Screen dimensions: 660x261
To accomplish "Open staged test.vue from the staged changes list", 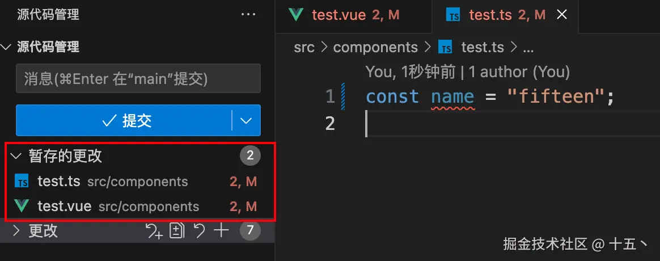I will point(65,207).
